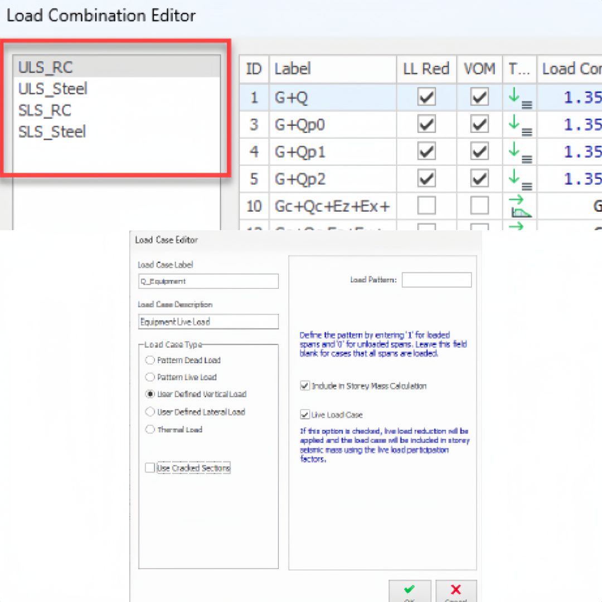
Task: Toggle Live Load Case checkbox
Action: pos(305,414)
